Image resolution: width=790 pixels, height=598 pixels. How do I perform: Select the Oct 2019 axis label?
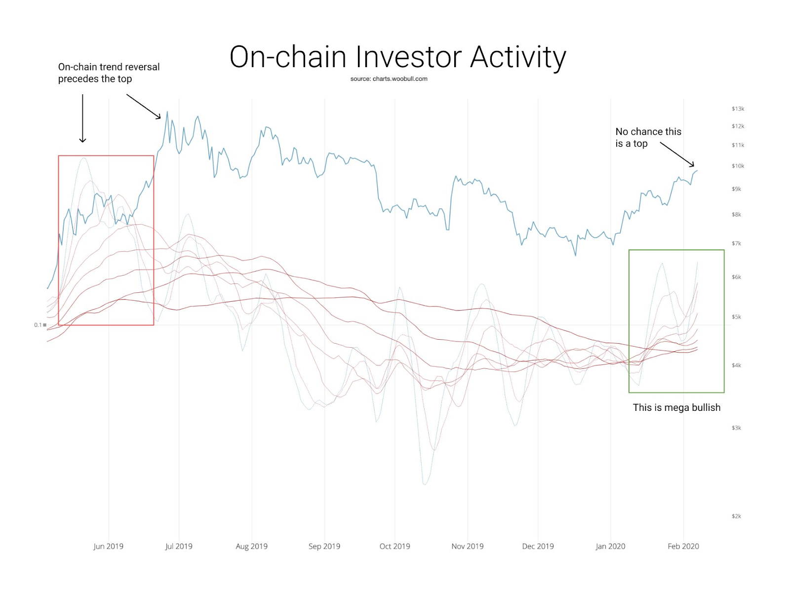(x=395, y=546)
